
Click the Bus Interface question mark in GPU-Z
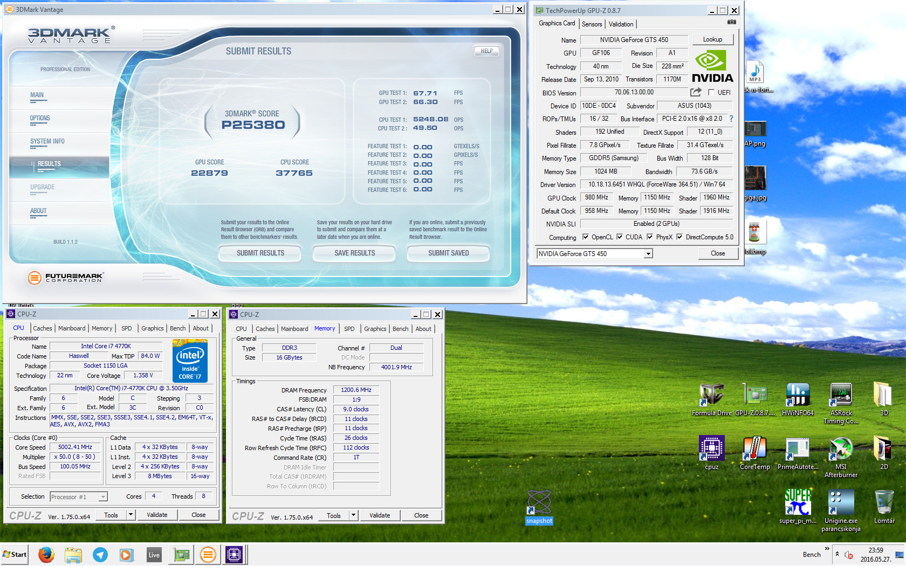pos(731,119)
